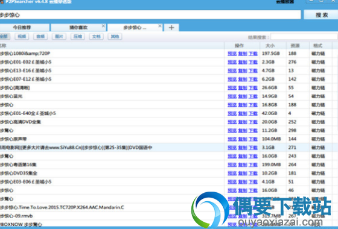The height and width of the screenshot is (229, 338).
Task: Sort by the 名称 column header
Action: [x=112, y=46]
